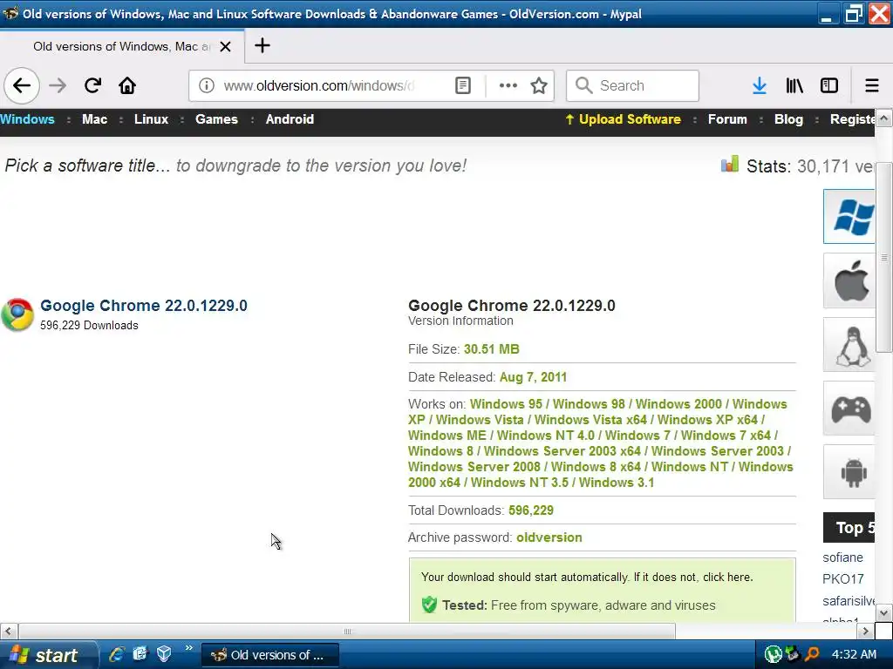
Task: Select the Android robot sidebar tile
Action: (849, 472)
